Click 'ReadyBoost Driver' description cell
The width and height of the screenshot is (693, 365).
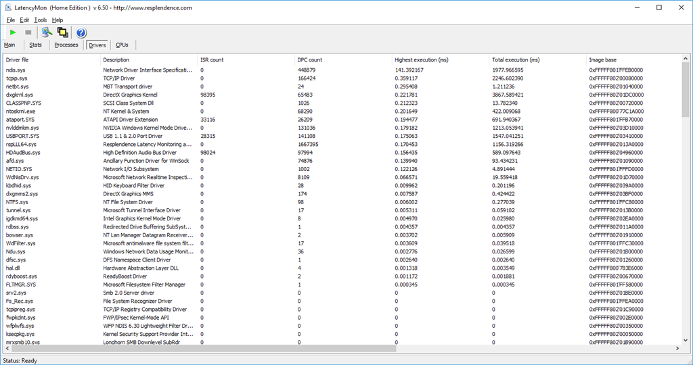tap(125, 276)
